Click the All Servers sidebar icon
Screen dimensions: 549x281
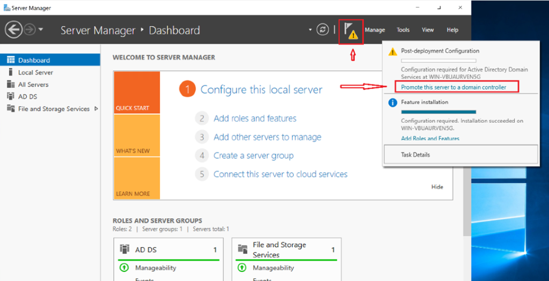11,84
